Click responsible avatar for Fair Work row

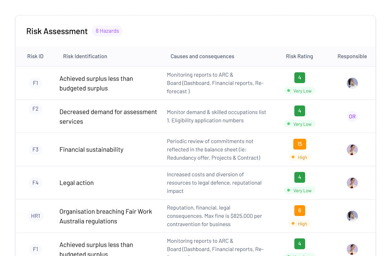pos(352,216)
